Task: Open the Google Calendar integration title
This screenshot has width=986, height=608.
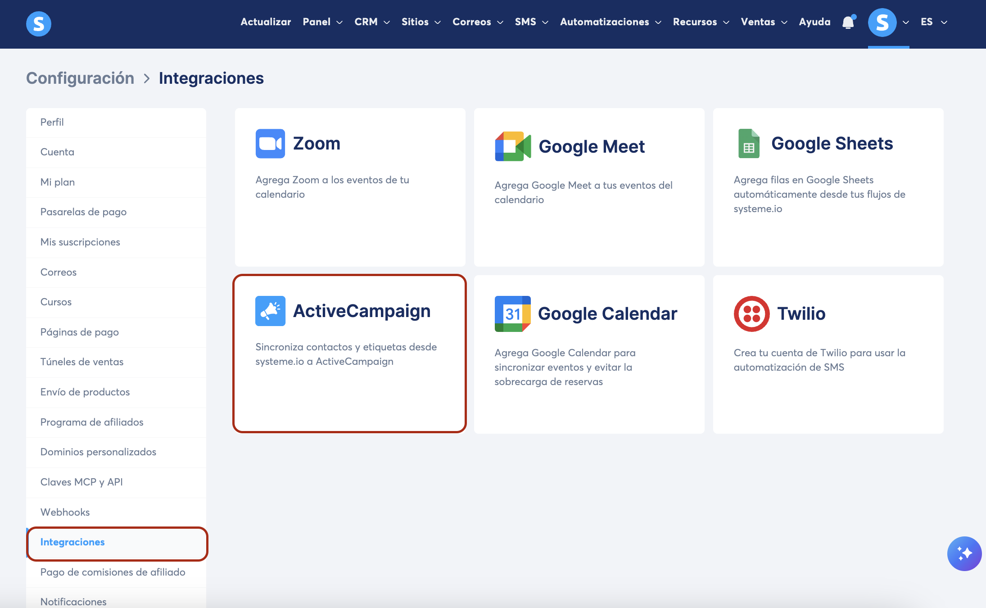Action: coord(607,314)
